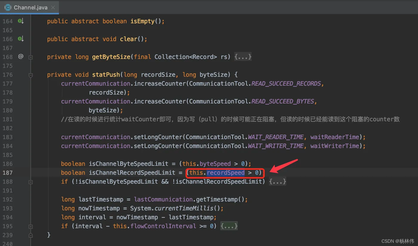
Task: Click setLongCounter call on line 184
Action: (158, 146)
